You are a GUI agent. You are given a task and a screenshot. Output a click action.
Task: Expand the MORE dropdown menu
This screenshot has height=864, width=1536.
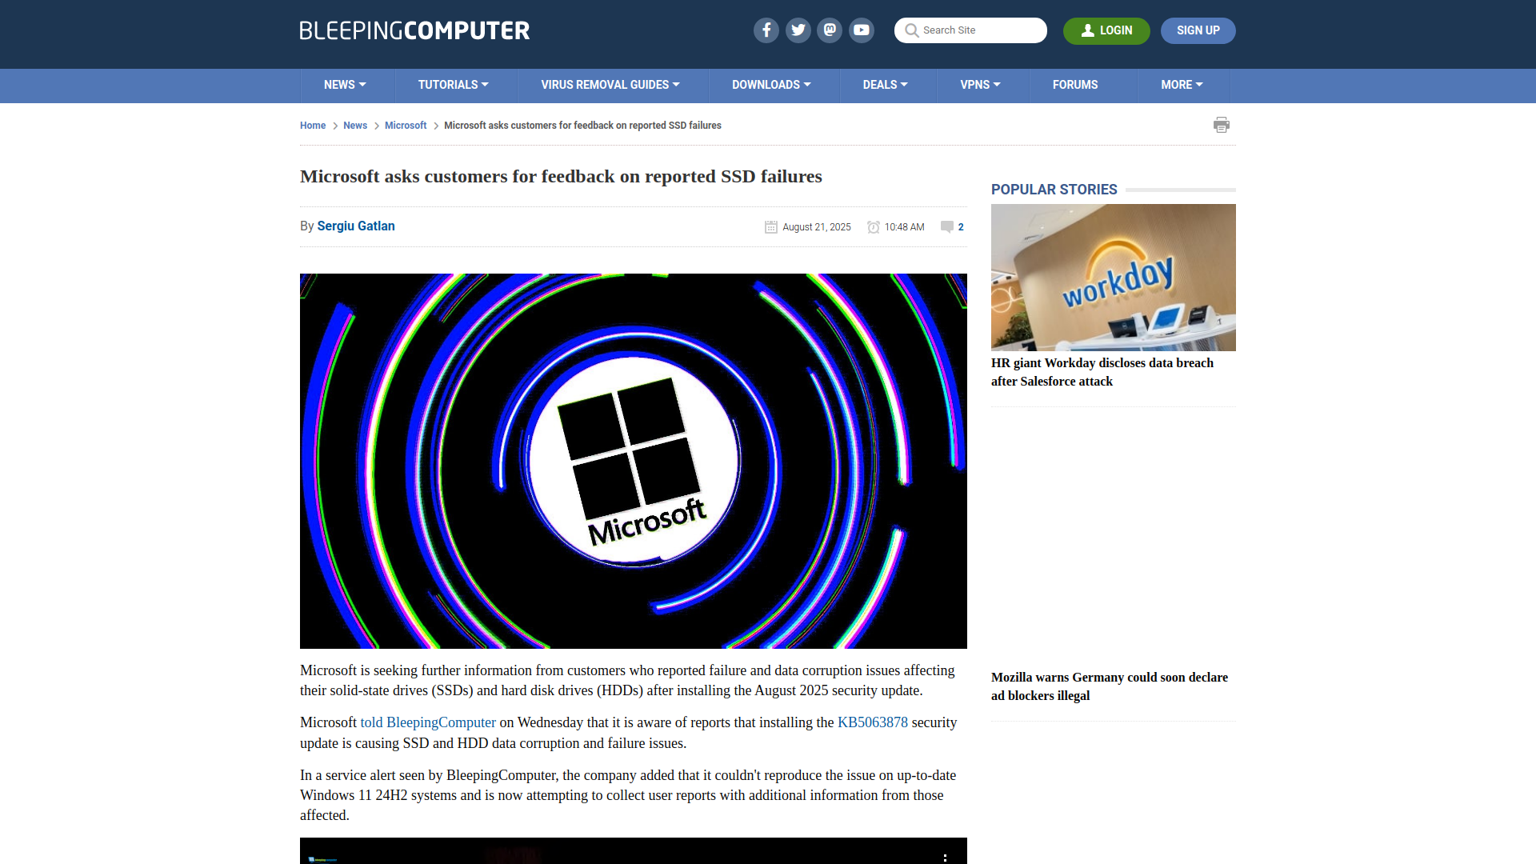[x=1182, y=85]
